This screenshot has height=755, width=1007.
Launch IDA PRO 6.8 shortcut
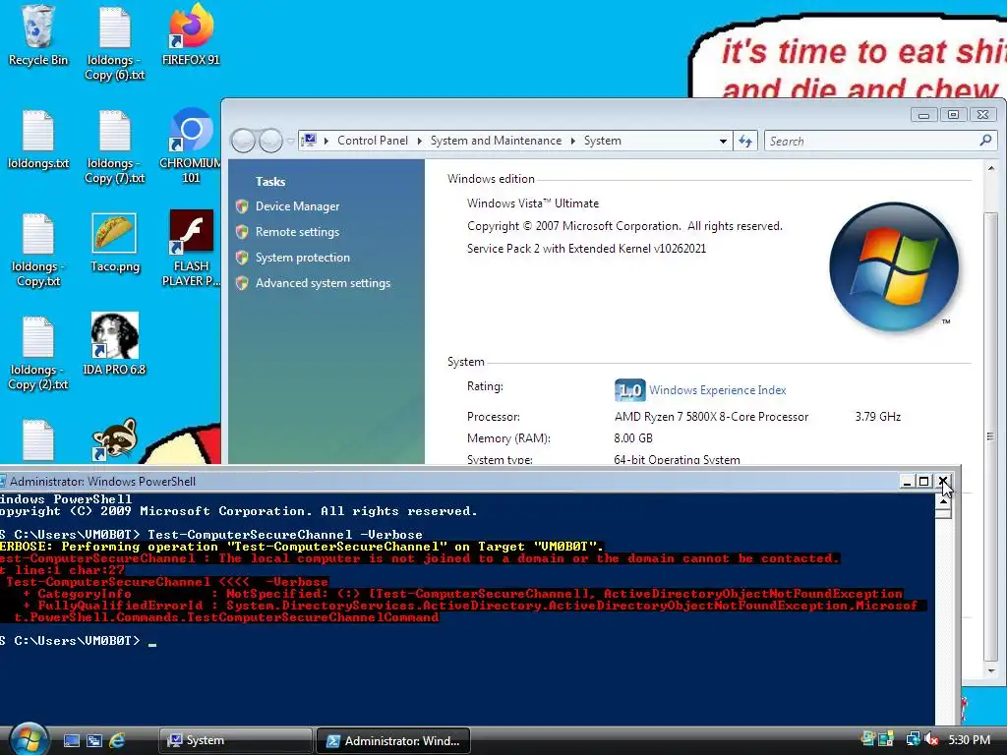point(115,344)
